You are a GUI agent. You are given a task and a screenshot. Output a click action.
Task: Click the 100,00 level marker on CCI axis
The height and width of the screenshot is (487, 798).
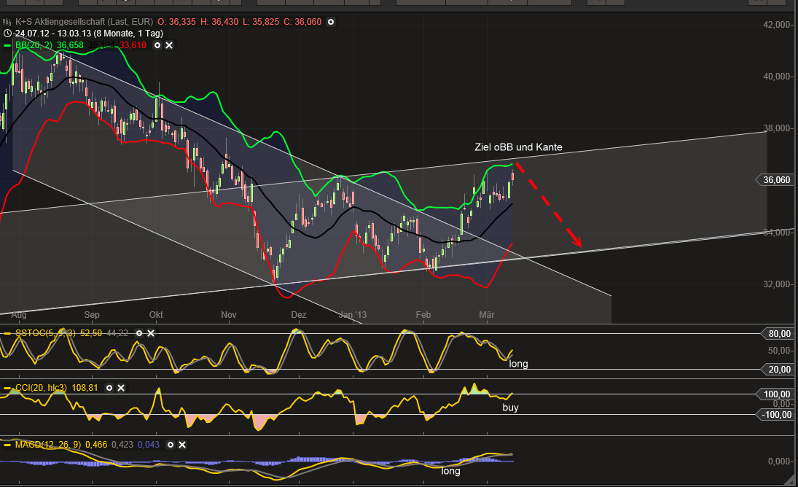click(x=776, y=394)
